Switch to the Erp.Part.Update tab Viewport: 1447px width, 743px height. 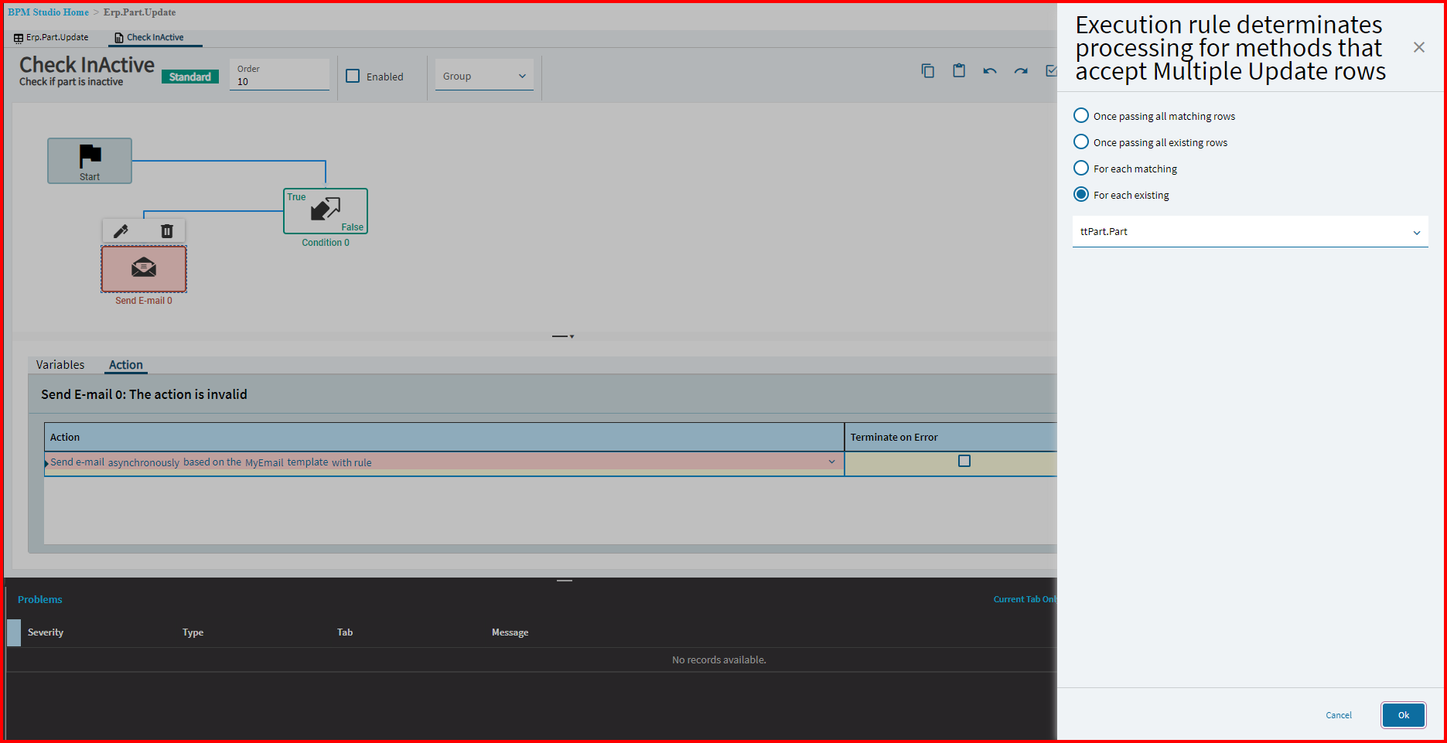(x=51, y=38)
